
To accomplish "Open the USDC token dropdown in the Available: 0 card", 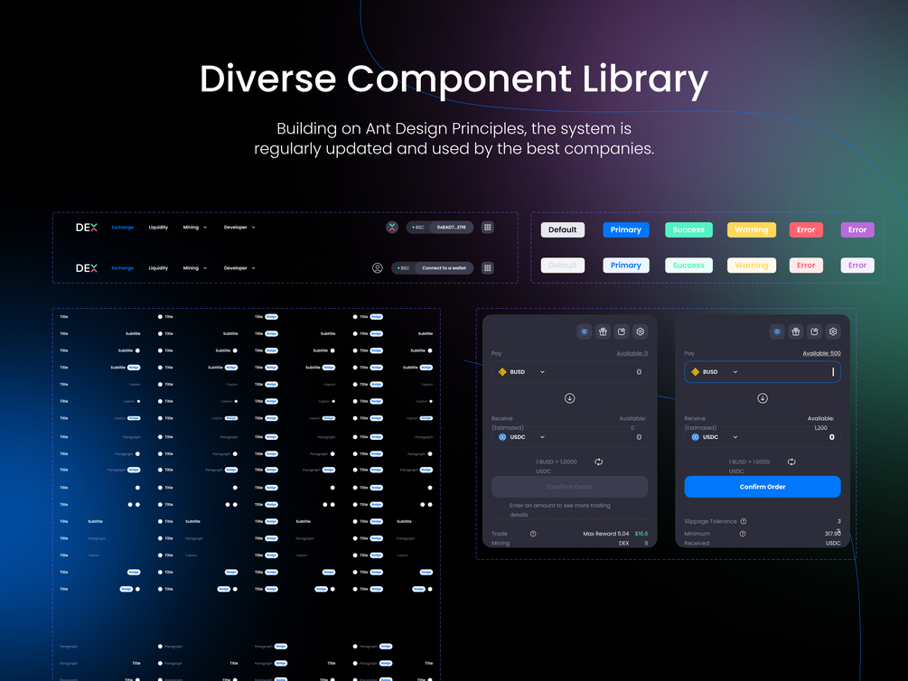I will 521,437.
